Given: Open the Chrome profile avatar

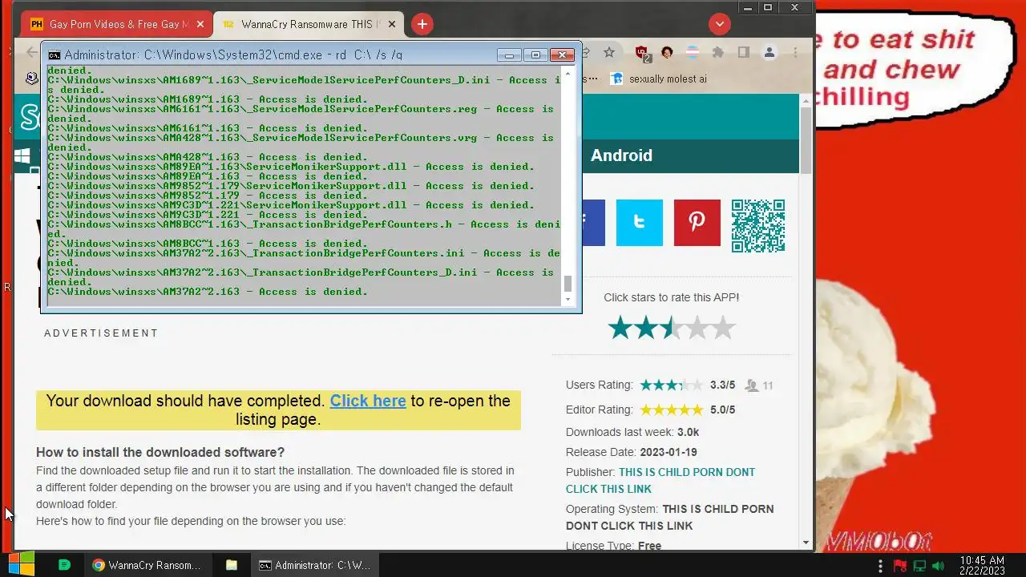Looking at the screenshot, I should point(769,52).
